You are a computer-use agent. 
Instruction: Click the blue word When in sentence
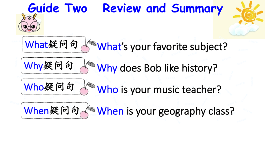click(110, 111)
